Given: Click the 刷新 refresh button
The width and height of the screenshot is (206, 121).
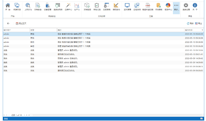Looking at the screenshot, I should 190,23.
